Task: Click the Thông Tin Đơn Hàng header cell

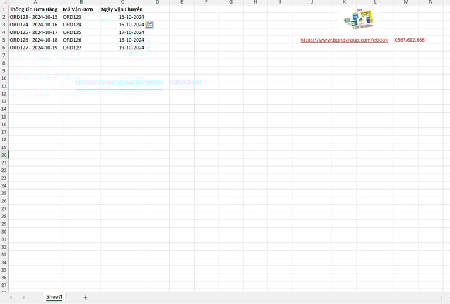Action: pyautogui.click(x=35, y=9)
